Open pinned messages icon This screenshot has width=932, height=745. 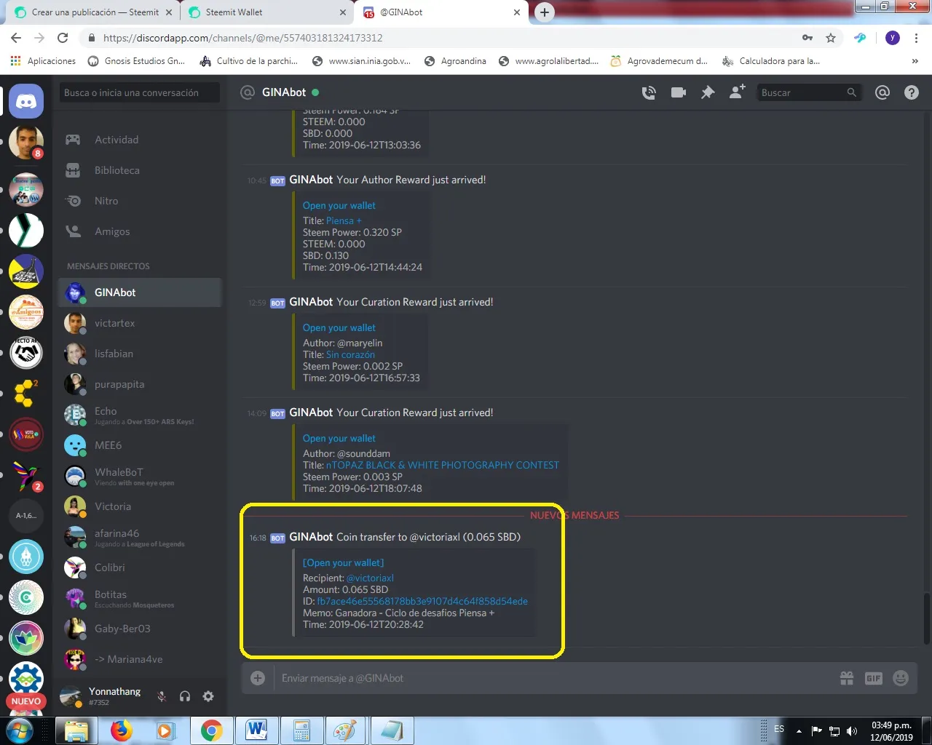point(708,92)
